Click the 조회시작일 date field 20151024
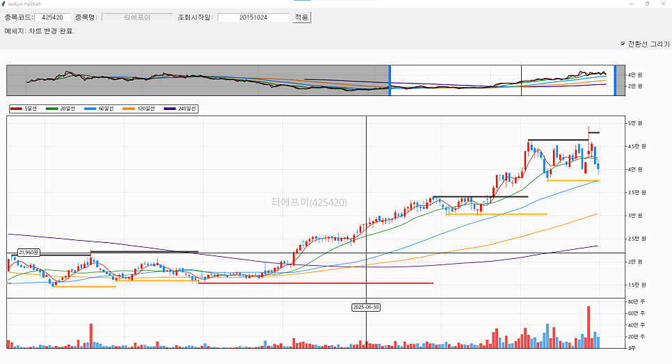This screenshot has height=364, width=672. (253, 17)
